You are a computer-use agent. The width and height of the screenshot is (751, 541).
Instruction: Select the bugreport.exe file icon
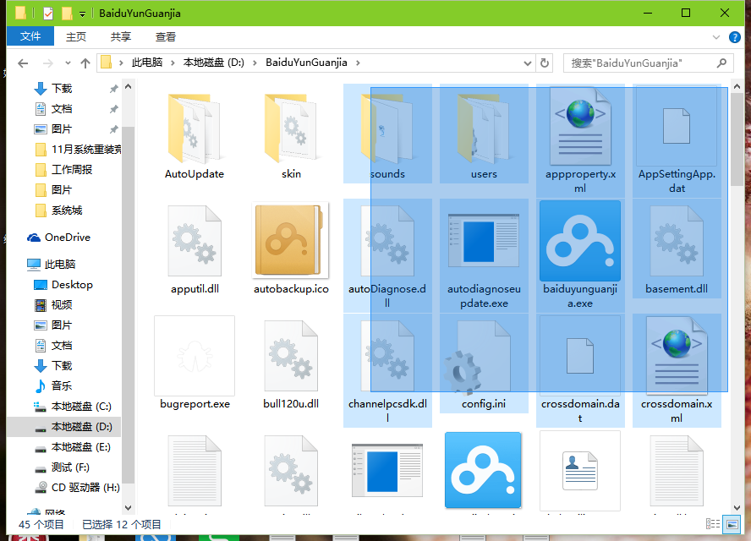point(195,356)
